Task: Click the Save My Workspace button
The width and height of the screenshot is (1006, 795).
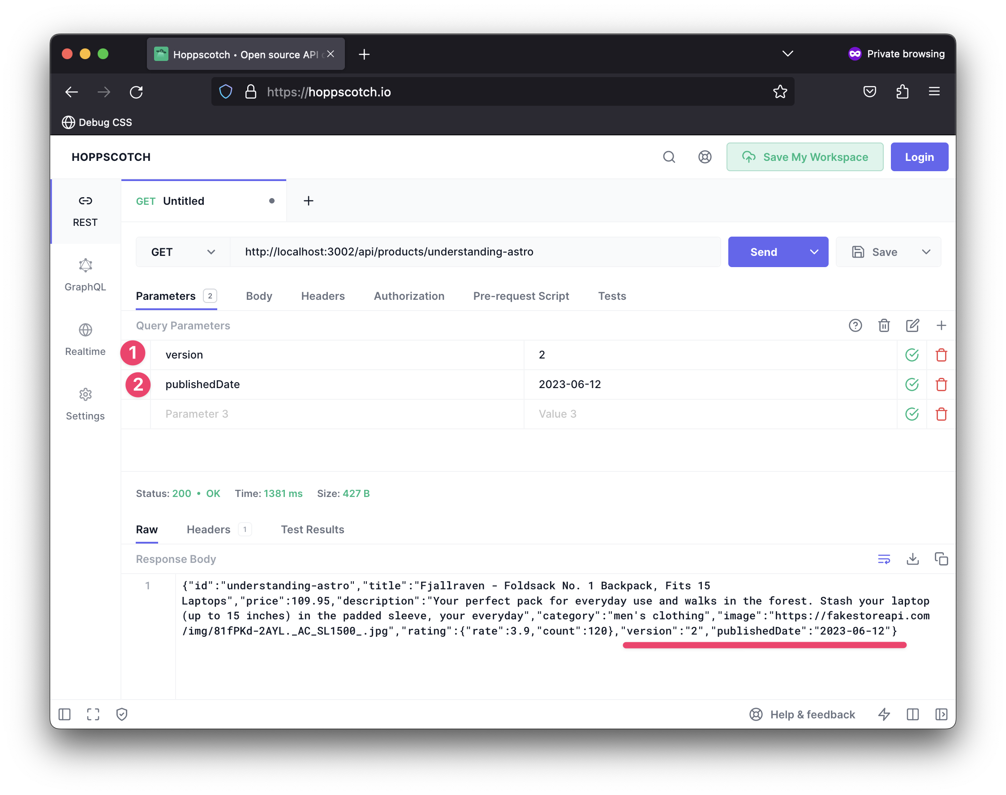Action: 805,157
